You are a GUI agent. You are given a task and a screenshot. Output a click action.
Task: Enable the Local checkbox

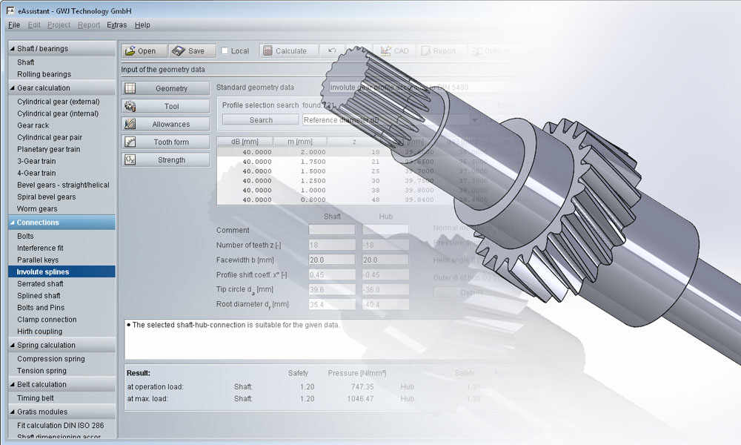225,51
